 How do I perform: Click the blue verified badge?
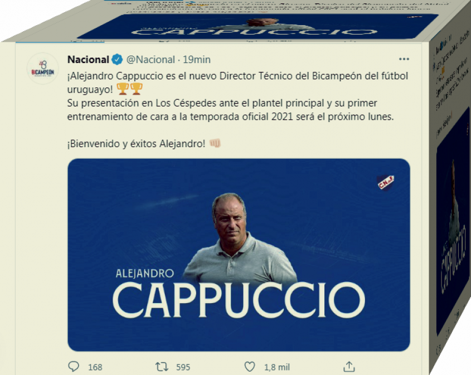117,60
